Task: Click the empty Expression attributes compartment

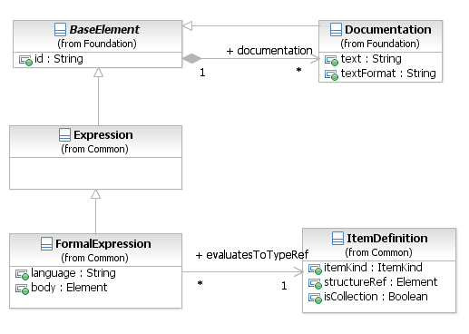Action: click(95, 173)
